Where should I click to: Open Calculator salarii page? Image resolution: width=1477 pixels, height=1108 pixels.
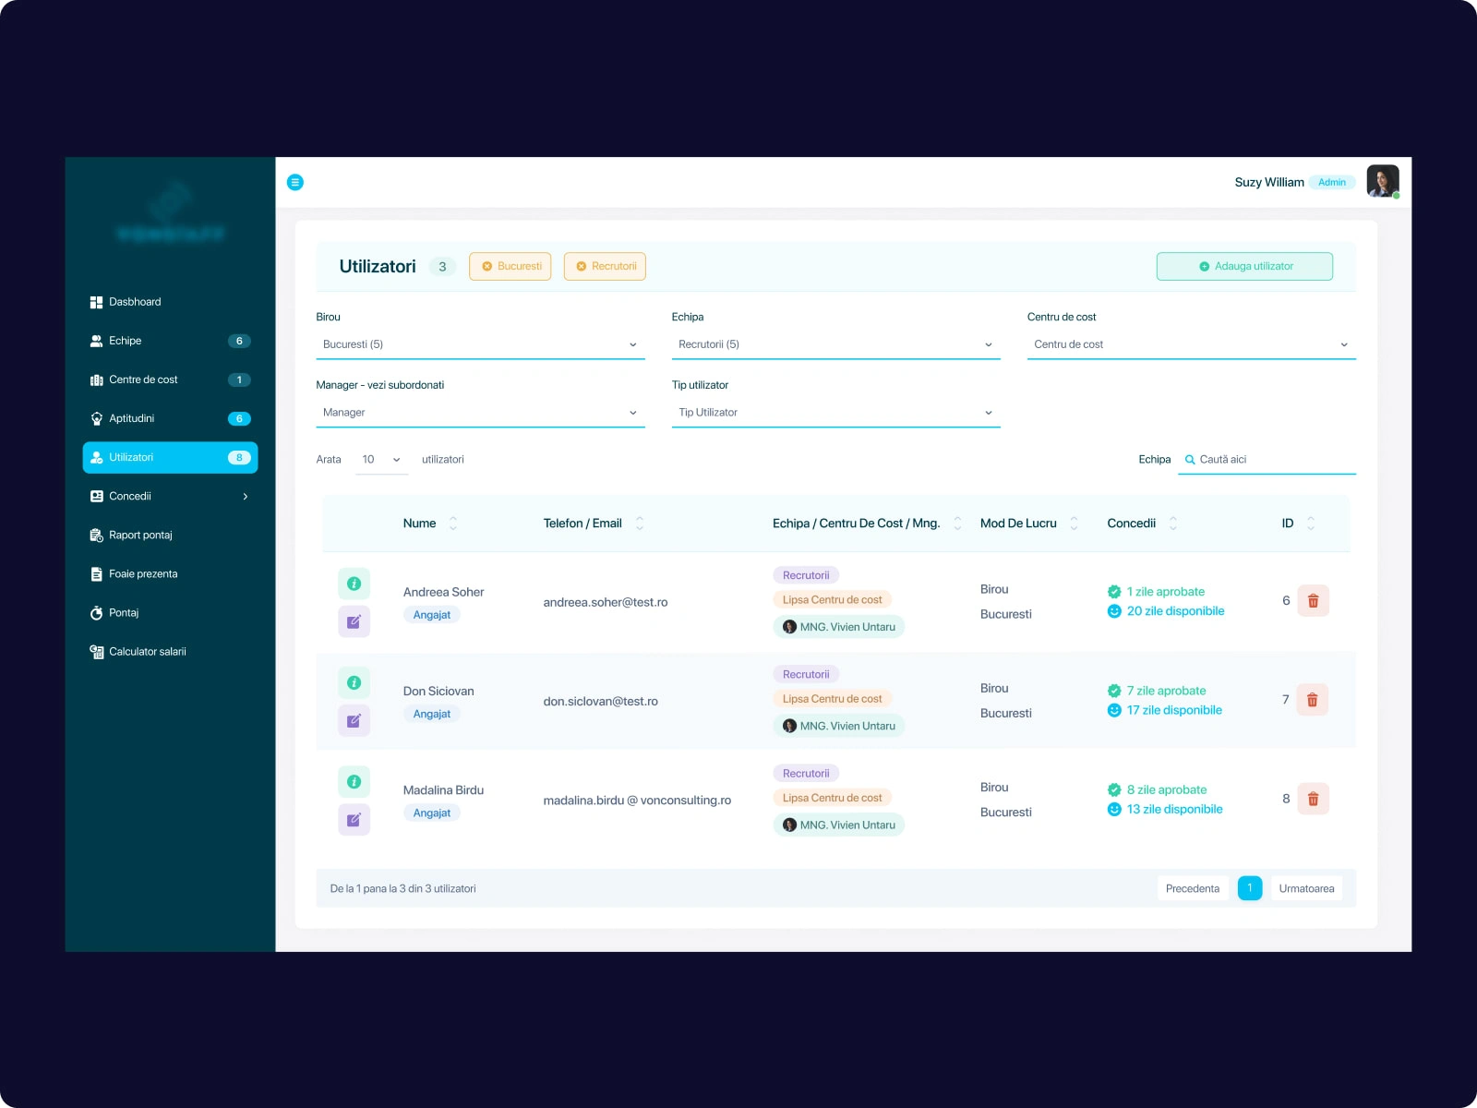[x=171, y=651]
